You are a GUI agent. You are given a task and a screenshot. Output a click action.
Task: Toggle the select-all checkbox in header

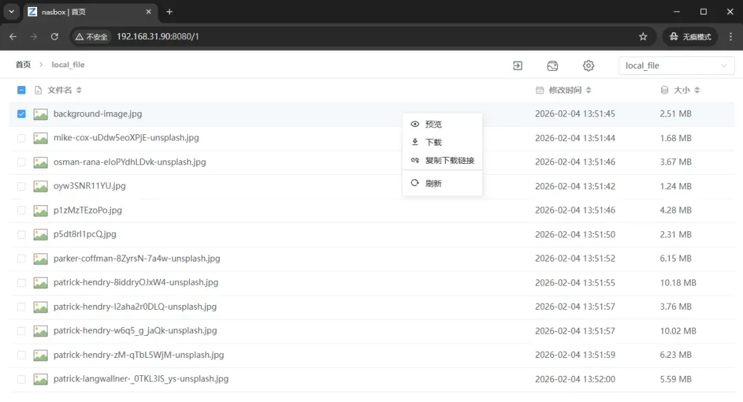click(21, 90)
